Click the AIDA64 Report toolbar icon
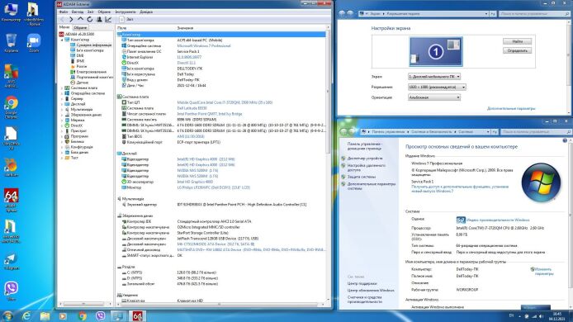Viewport: 573px width, 322px height. tap(126, 19)
